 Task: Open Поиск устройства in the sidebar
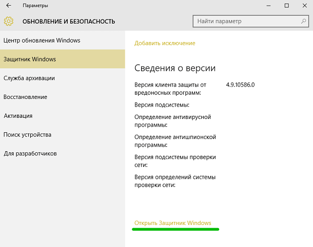pyautogui.click(x=27, y=135)
